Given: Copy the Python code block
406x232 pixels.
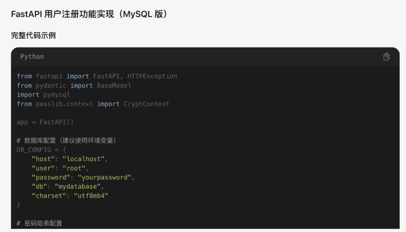Looking at the screenshot, I should (x=386, y=57).
